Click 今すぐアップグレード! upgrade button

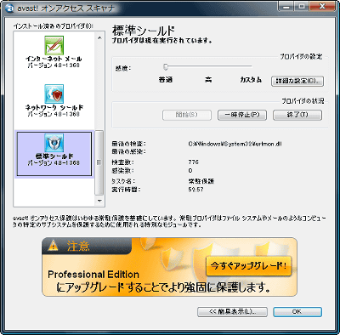249,266
